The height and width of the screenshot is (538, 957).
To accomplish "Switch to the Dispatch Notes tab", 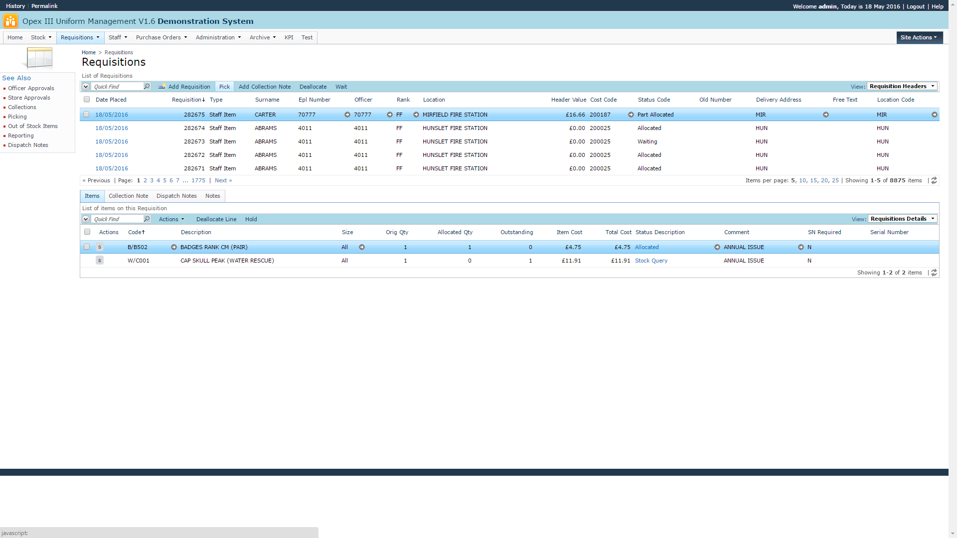I will pos(176,196).
